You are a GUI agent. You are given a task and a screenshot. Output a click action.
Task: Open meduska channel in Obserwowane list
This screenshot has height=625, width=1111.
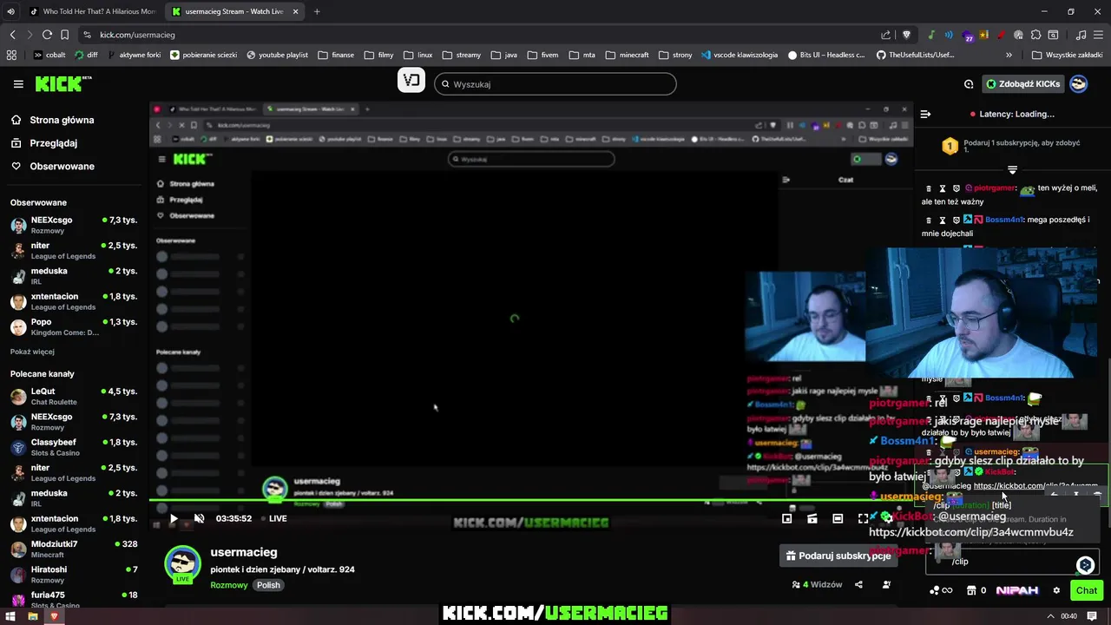click(73, 275)
